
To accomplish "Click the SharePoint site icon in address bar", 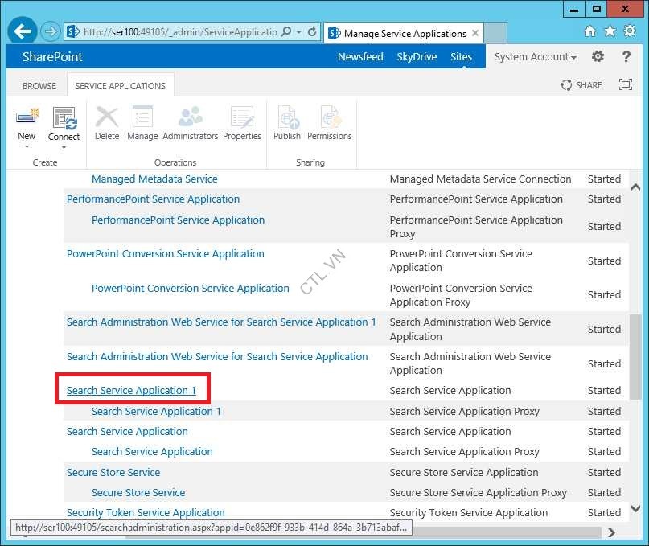I will 73,31.
